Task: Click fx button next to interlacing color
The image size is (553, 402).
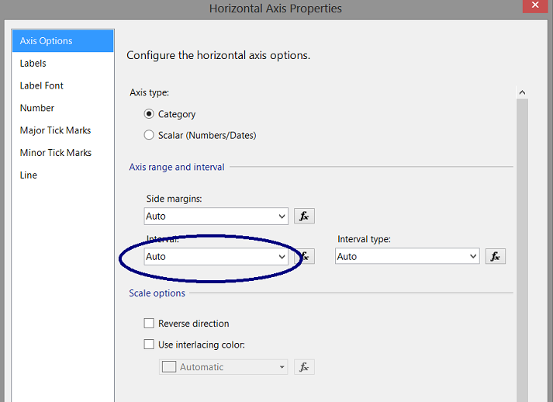Action: pyautogui.click(x=305, y=367)
